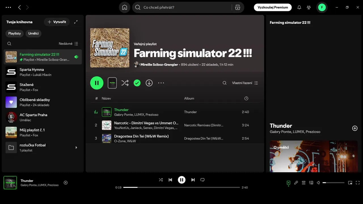Toggle shuffle in the playlist action bar
Image resolution: width=363 pixels, height=204 pixels.
125,83
